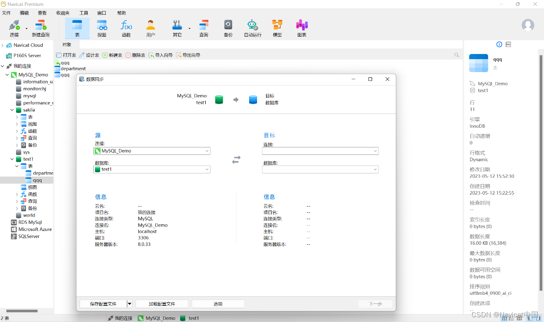Viewport: 544px width, 322px height.
Task: Open 导出向导 (Export Wizard)
Action: pyautogui.click(x=188, y=55)
